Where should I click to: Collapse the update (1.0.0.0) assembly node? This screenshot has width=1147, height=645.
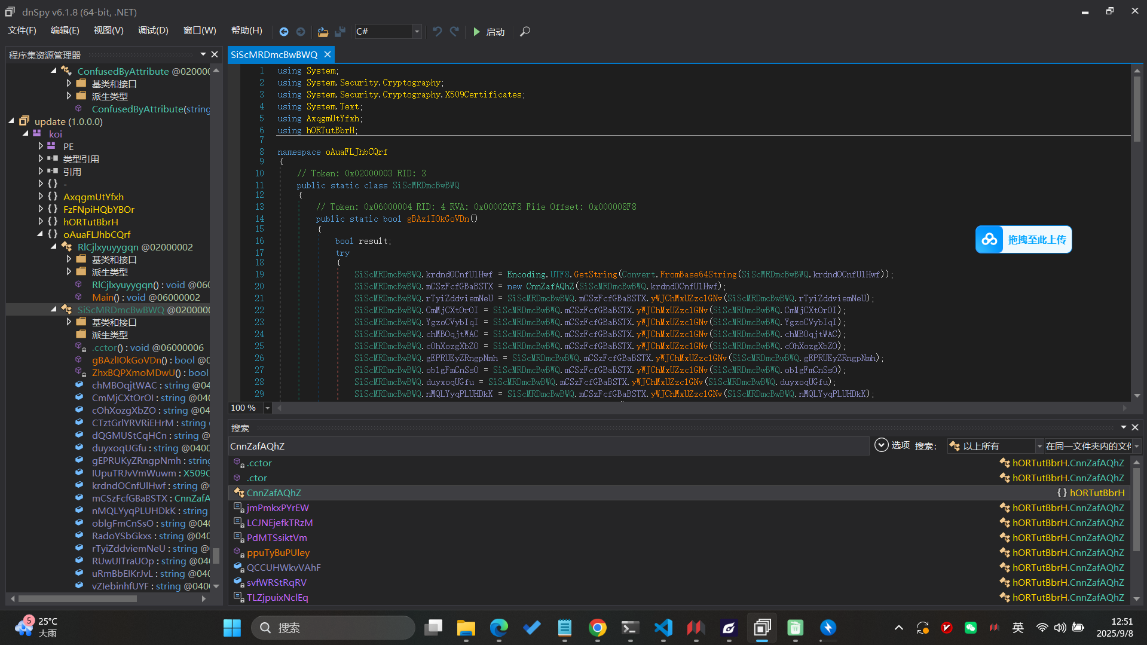(x=11, y=121)
